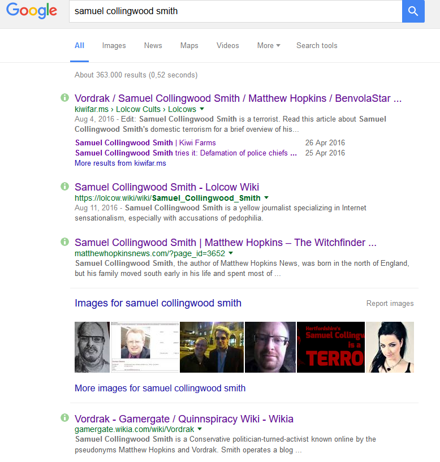440x462 pixels.
Task: Open Search tools options
Action: (317, 46)
